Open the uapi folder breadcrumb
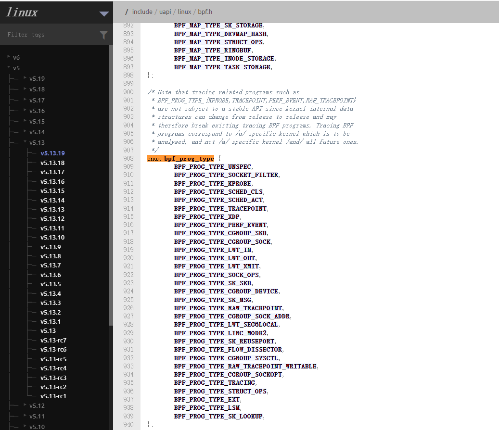The width and height of the screenshot is (499, 430). [x=165, y=12]
